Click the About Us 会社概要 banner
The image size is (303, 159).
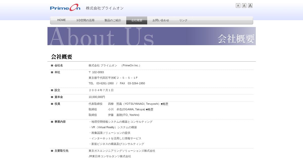click(151, 36)
